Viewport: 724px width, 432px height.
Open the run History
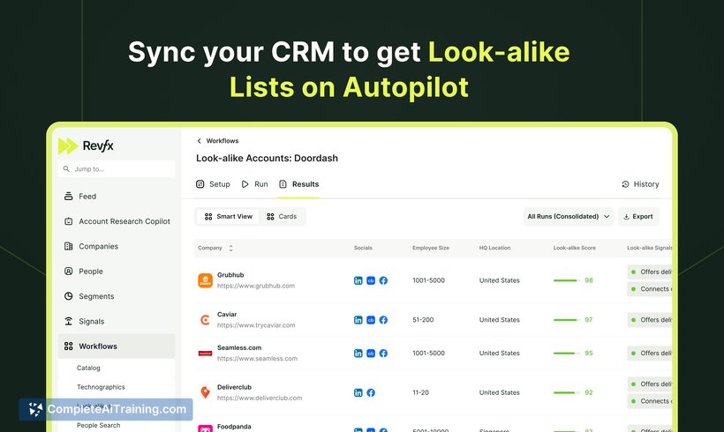click(640, 184)
